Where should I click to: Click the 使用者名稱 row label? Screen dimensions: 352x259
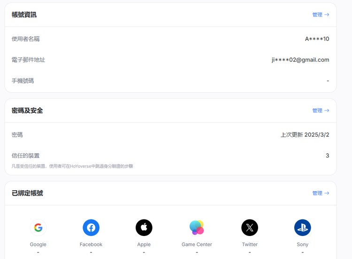(26, 39)
